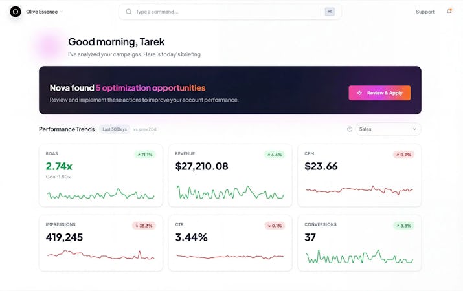Click the 5 optimization opportunities text
Image resolution: width=463 pixels, height=291 pixels.
(150, 88)
